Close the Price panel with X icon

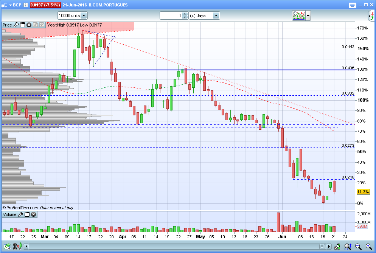click(x=29, y=25)
